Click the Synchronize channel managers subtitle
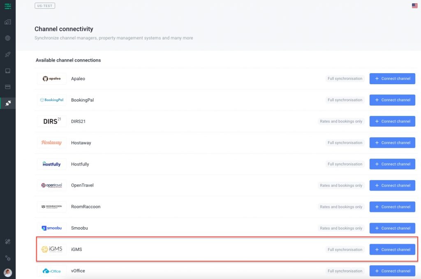 click(114, 38)
